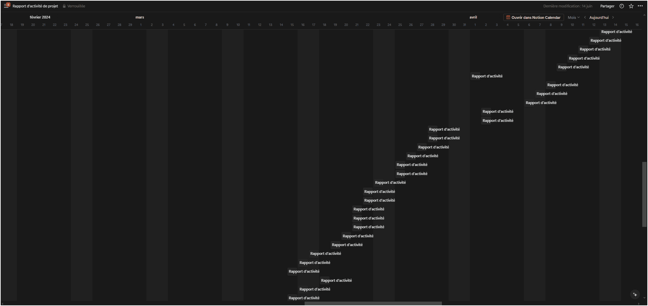The width and height of the screenshot is (648, 306).
Task: Click the février 2024 month header
Action: (x=40, y=17)
